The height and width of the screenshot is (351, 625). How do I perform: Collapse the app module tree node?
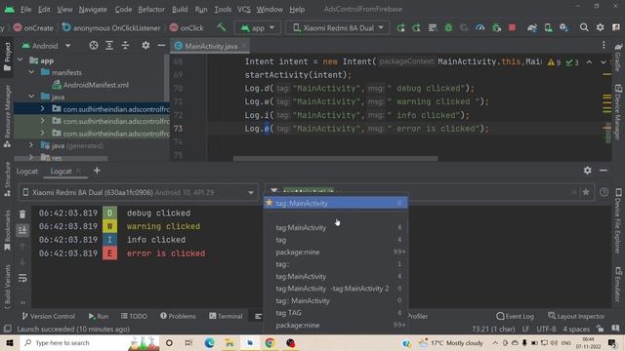click(21, 60)
